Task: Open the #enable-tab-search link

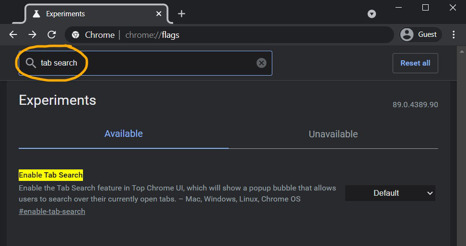Action: click(x=52, y=211)
